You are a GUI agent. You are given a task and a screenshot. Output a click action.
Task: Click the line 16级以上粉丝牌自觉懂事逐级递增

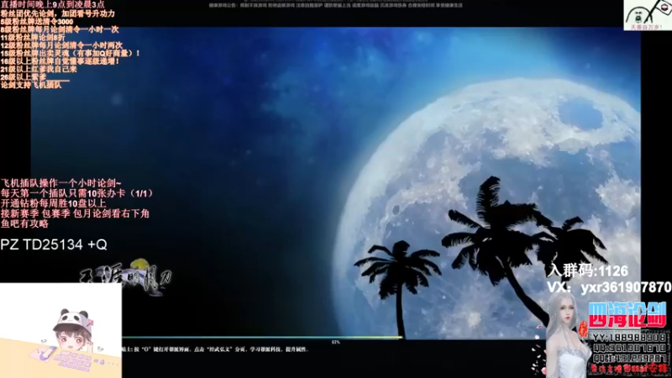(60, 61)
